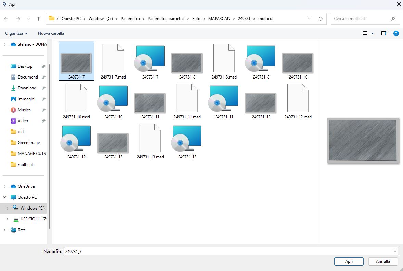Click the Apri button

(x=349, y=261)
